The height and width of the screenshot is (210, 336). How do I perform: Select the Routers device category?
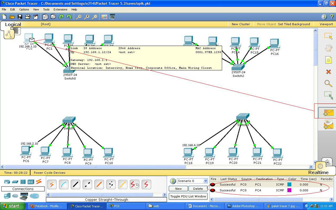(7, 182)
